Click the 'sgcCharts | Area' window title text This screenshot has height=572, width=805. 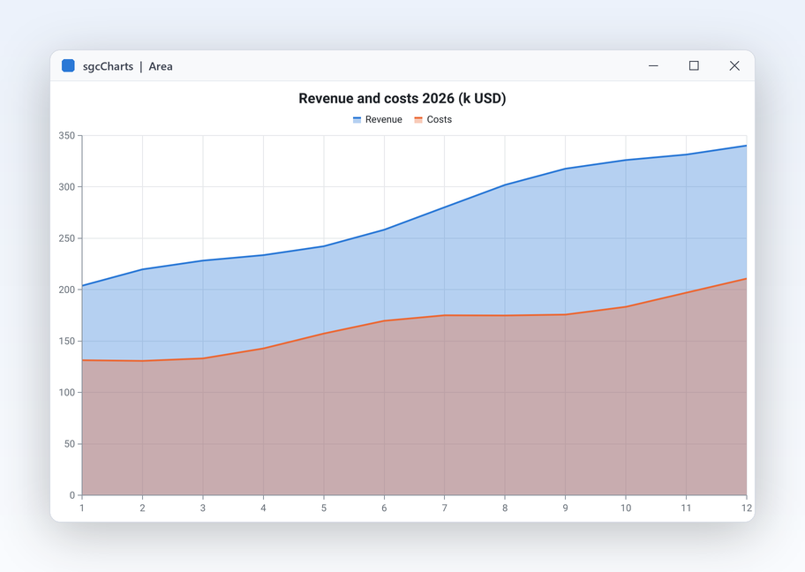(128, 66)
